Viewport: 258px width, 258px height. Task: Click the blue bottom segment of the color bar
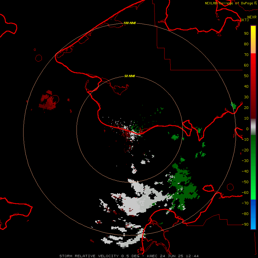tap(253, 214)
